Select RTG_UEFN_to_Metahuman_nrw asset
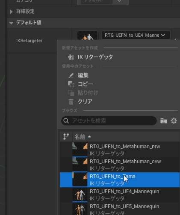 click(x=120, y=150)
